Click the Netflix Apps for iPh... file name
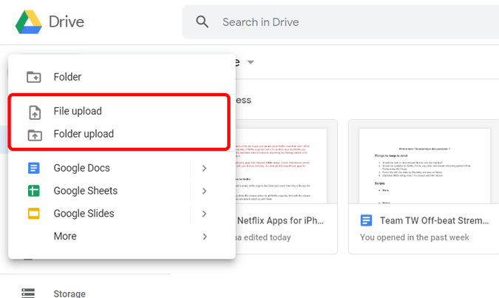 tap(280, 220)
